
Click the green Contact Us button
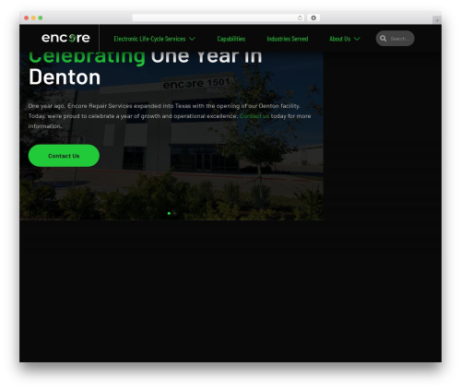(x=64, y=156)
